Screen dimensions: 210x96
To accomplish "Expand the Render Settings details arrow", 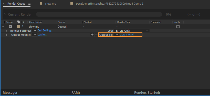I will pyautogui.click(x=7, y=31).
